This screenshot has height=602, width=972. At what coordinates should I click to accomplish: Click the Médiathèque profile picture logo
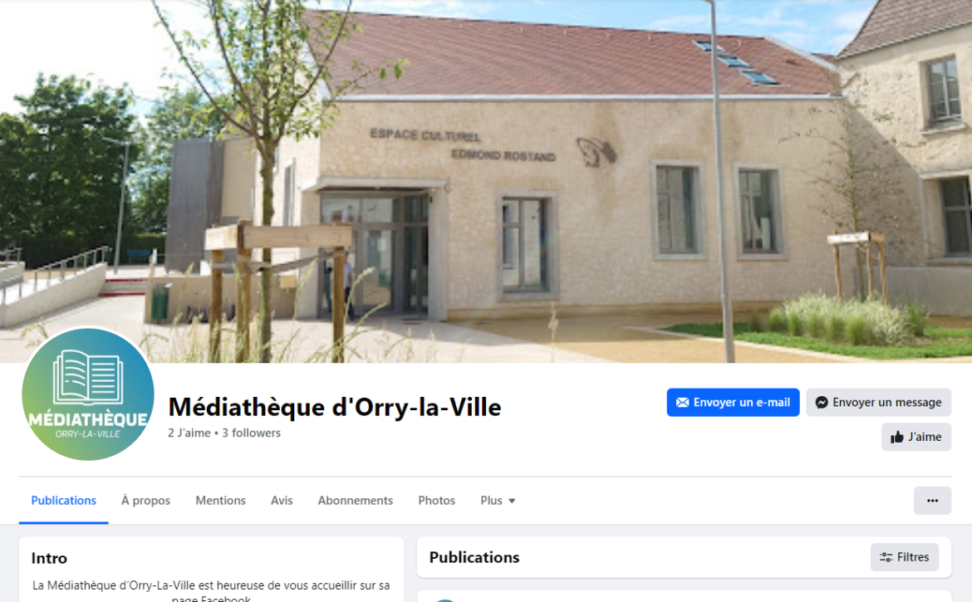coord(88,394)
